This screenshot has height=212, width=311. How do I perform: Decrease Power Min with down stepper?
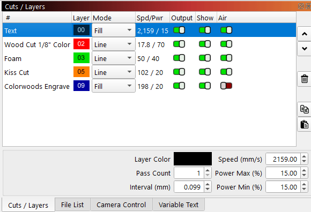tap(304, 190)
